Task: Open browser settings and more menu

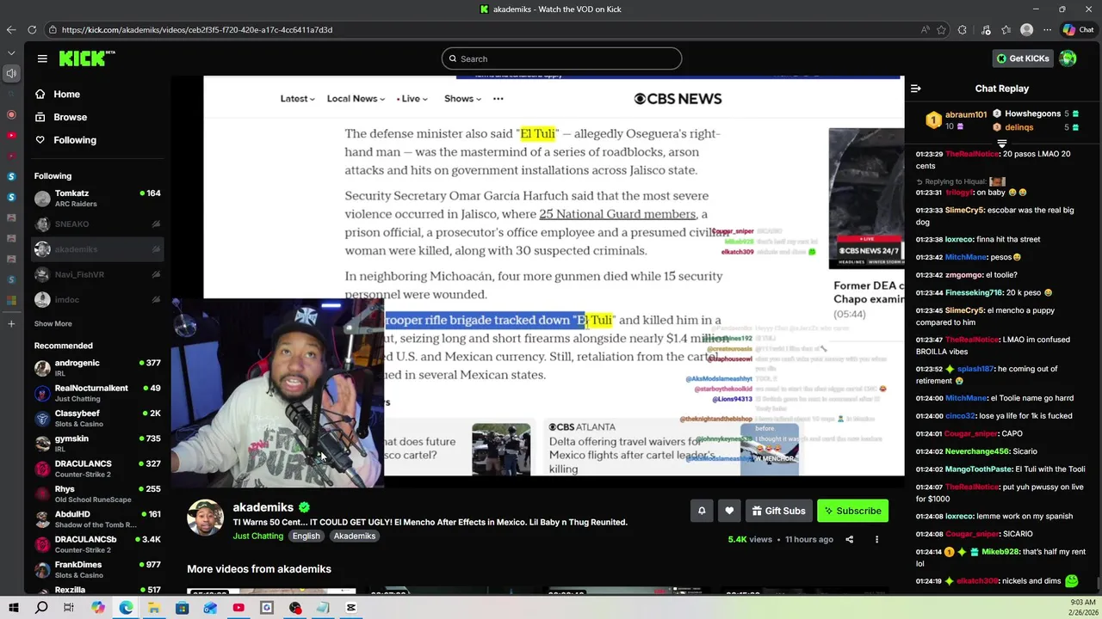Action: click(1047, 29)
